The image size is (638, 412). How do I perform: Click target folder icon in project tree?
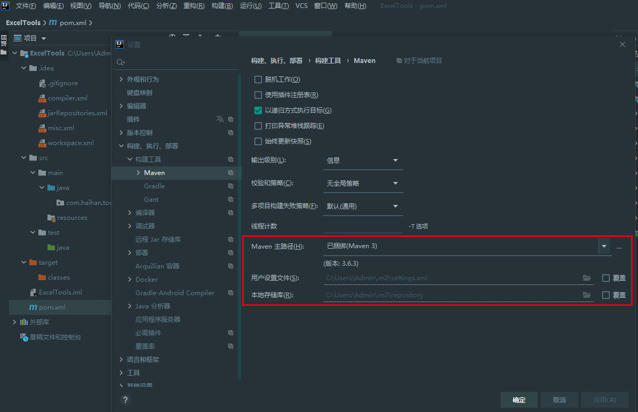click(34, 262)
